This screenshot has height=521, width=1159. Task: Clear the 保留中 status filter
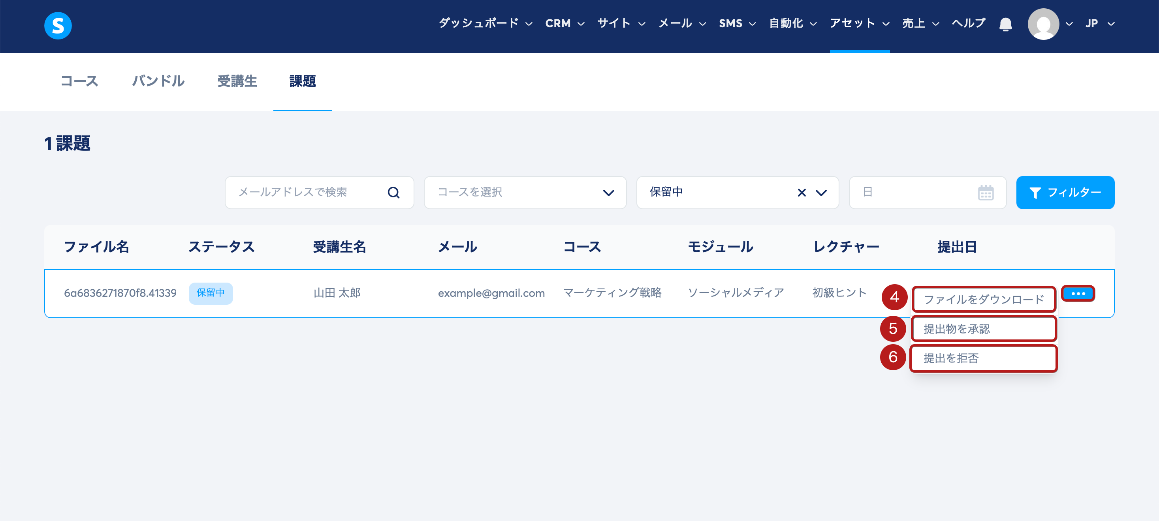point(802,192)
